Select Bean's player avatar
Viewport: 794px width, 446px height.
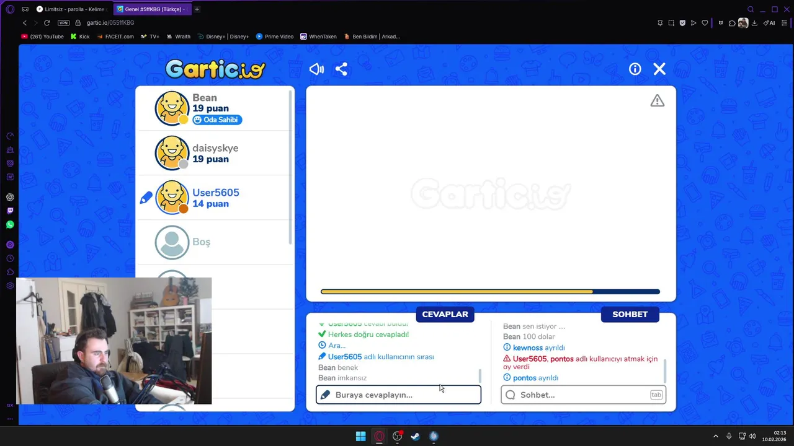(x=172, y=108)
